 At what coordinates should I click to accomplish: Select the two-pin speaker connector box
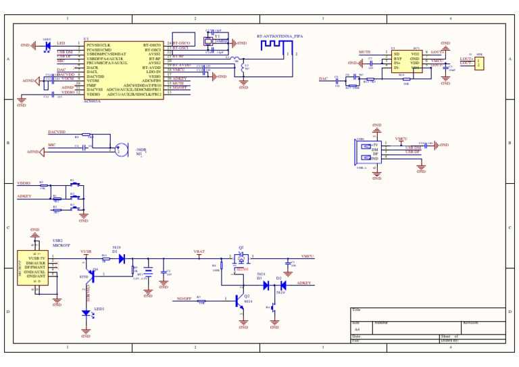[x=479, y=64]
